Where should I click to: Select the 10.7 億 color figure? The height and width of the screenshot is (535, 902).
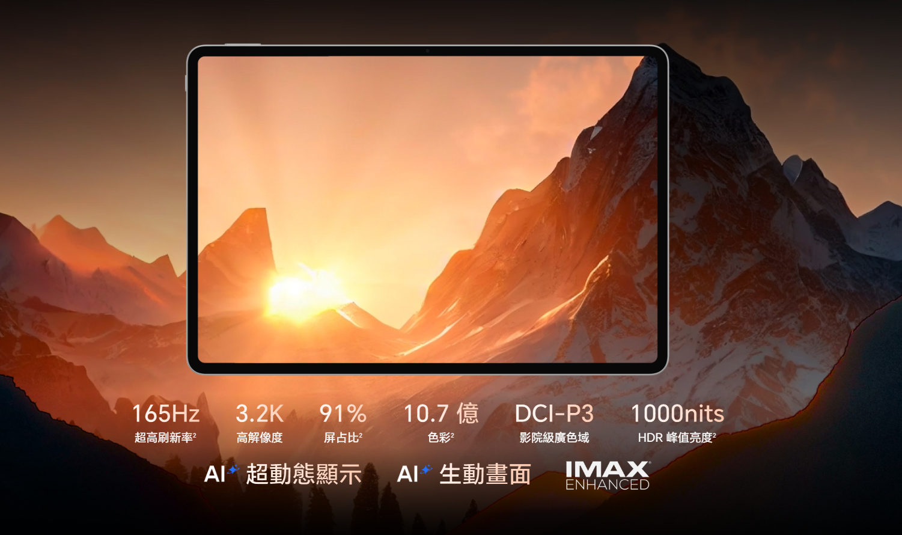[441, 414]
